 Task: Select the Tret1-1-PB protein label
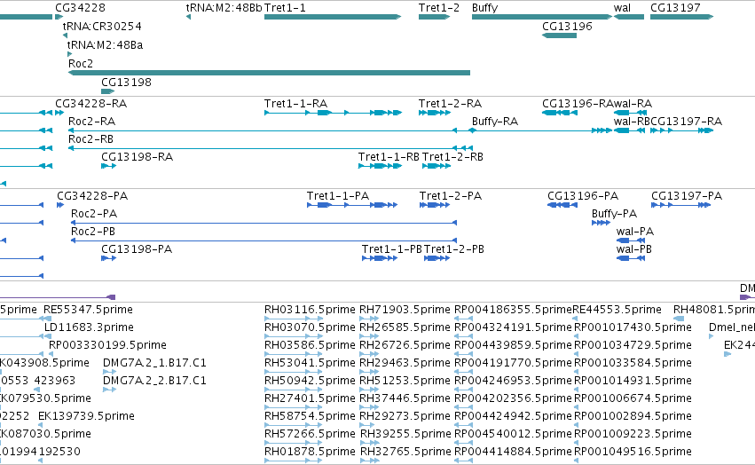tap(392, 249)
